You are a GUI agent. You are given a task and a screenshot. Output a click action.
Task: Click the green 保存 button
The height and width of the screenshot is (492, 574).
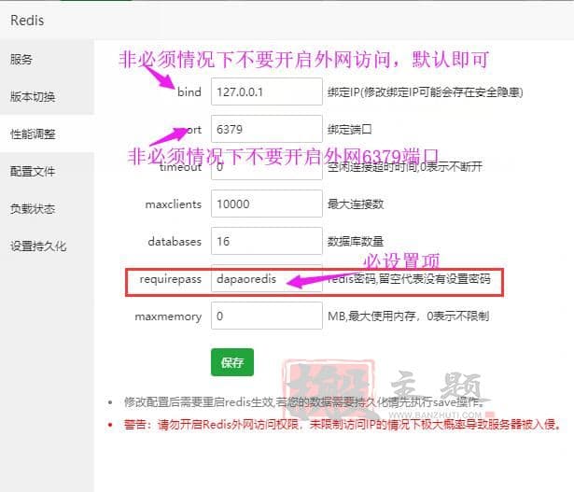(232, 362)
